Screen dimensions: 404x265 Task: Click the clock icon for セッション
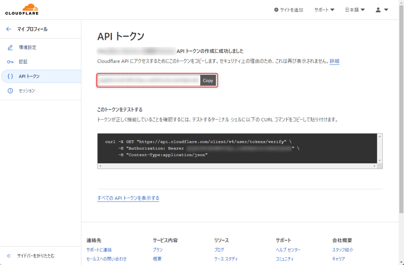(x=10, y=91)
